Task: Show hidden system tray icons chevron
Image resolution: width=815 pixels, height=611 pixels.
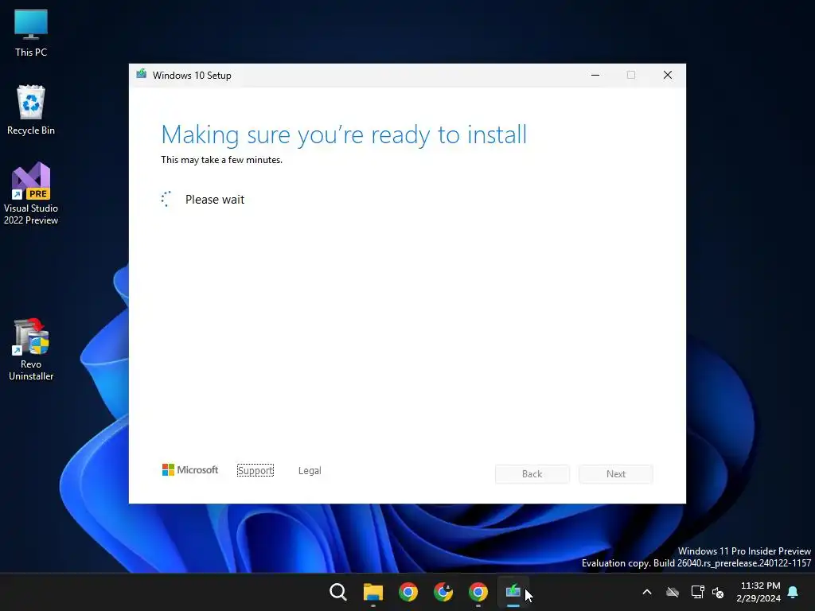Action: 647,592
